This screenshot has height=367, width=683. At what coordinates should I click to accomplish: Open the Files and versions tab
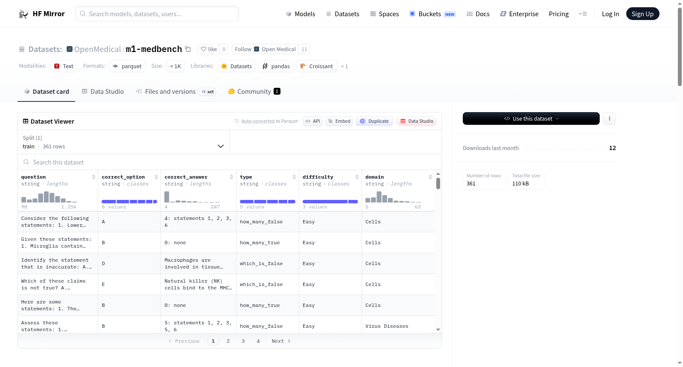click(176, 91)
